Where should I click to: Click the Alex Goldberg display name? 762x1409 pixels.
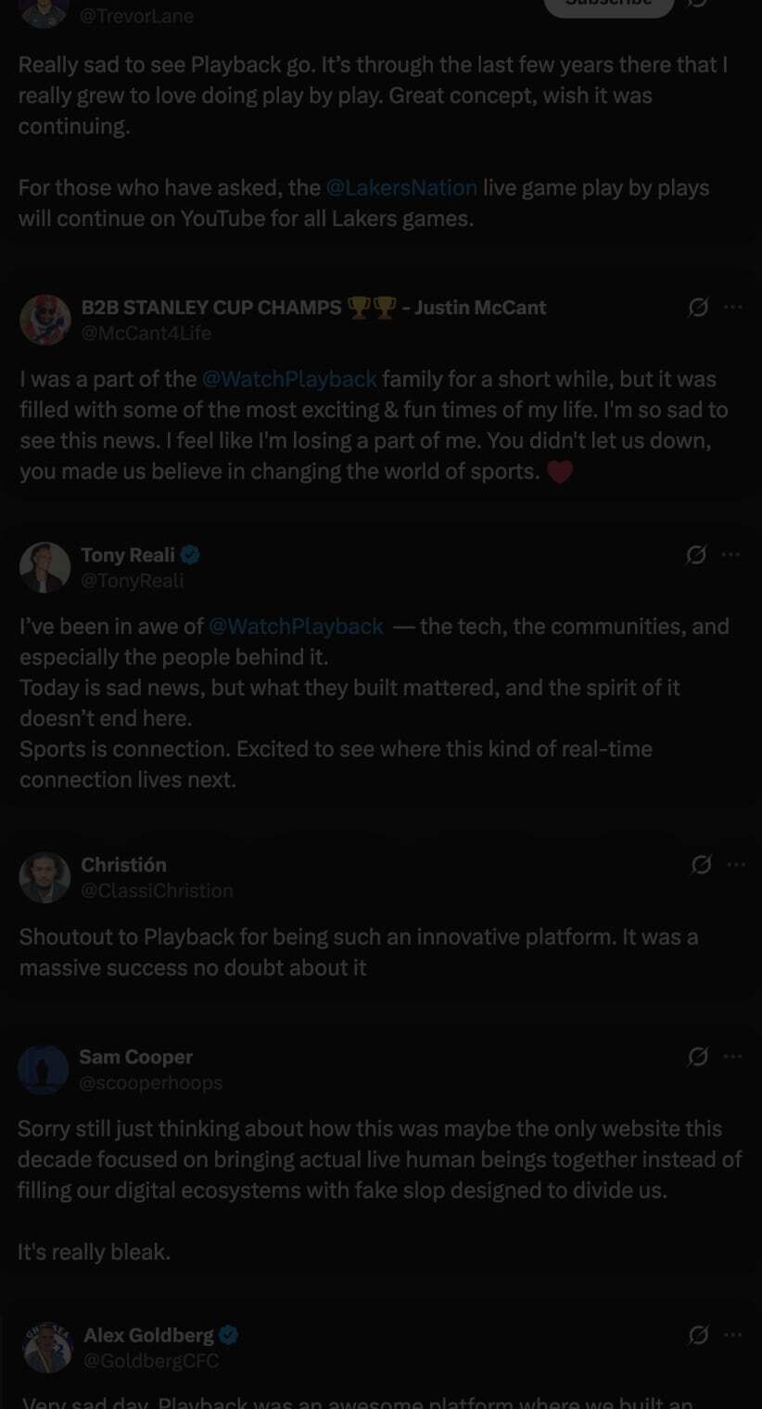pyautogui.click(x=148, y=1335)
